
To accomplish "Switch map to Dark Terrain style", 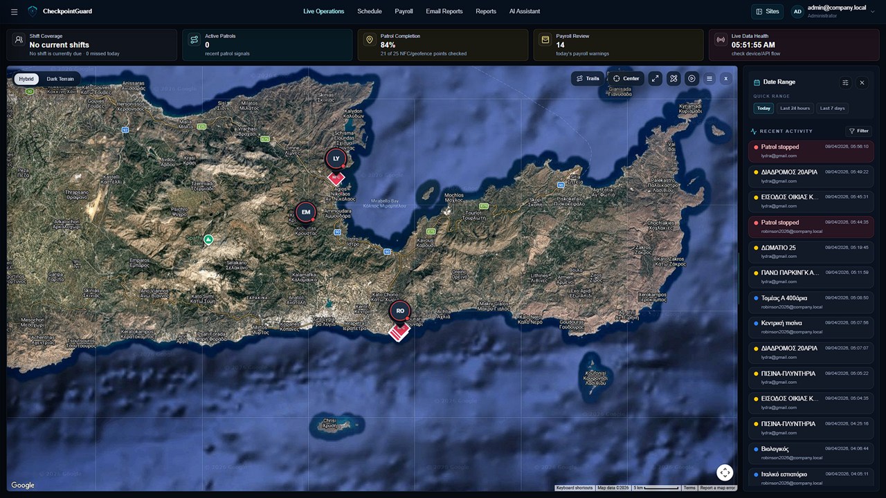I will tap(60, 79).
